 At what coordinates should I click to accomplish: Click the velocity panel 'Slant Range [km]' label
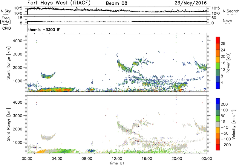[x=8, y=124]
